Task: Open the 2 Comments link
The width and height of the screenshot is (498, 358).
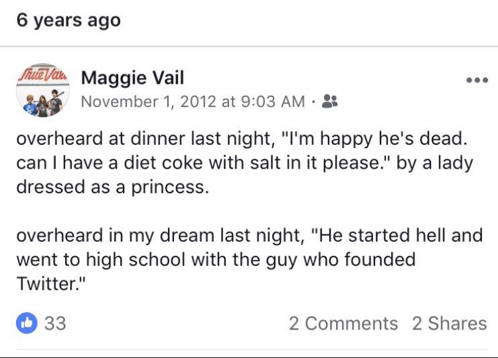Action: coord(343,323)
